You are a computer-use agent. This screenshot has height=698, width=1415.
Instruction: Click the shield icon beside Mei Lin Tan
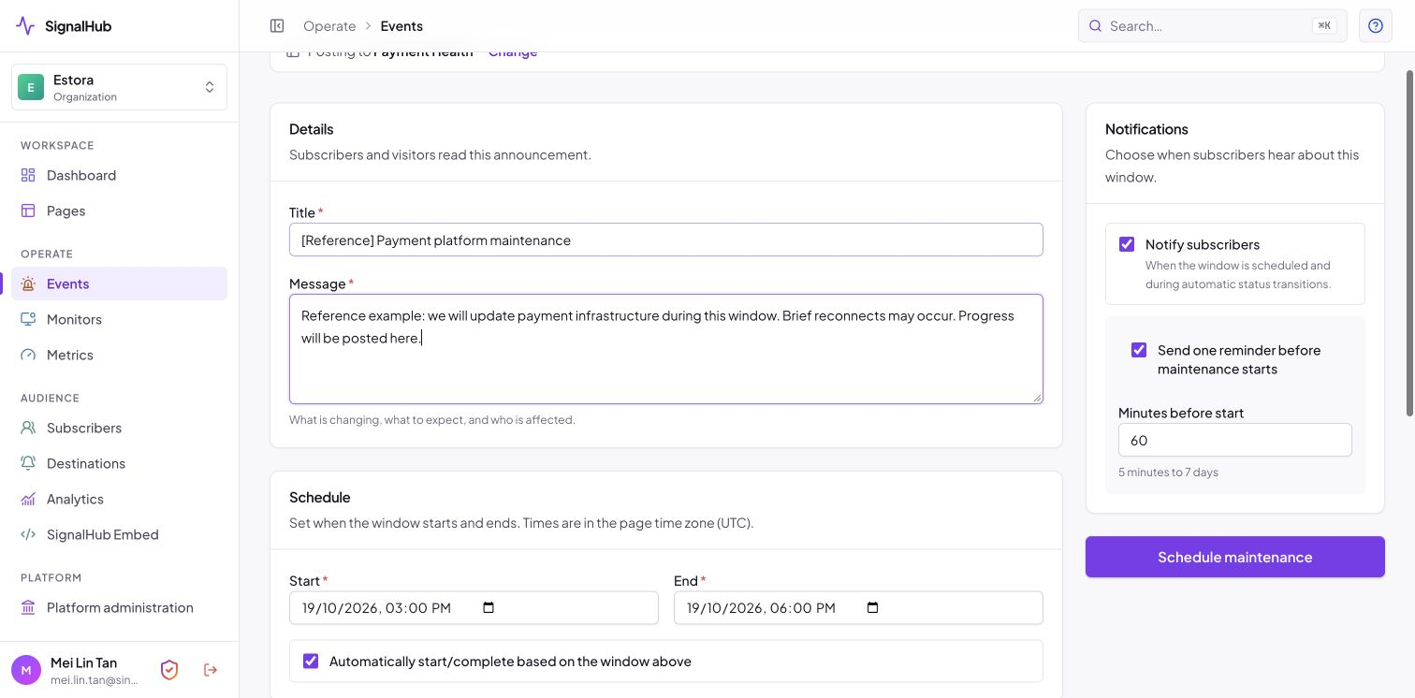(x=169, y=670)
